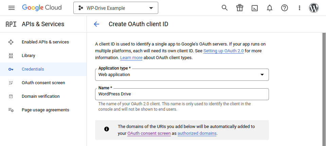
Task: Open the gift free trial icon
Action: 240,8
